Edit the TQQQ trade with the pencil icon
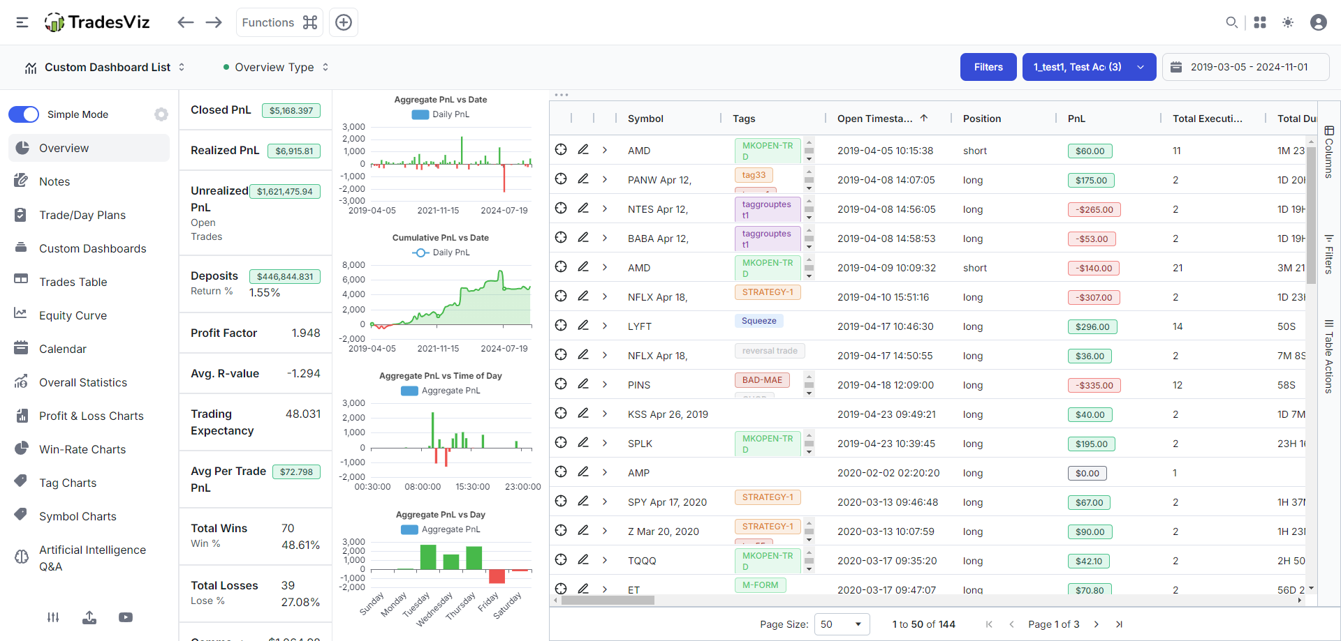The width and height of the screenshot is (1341, 641). tap(583, 559)
